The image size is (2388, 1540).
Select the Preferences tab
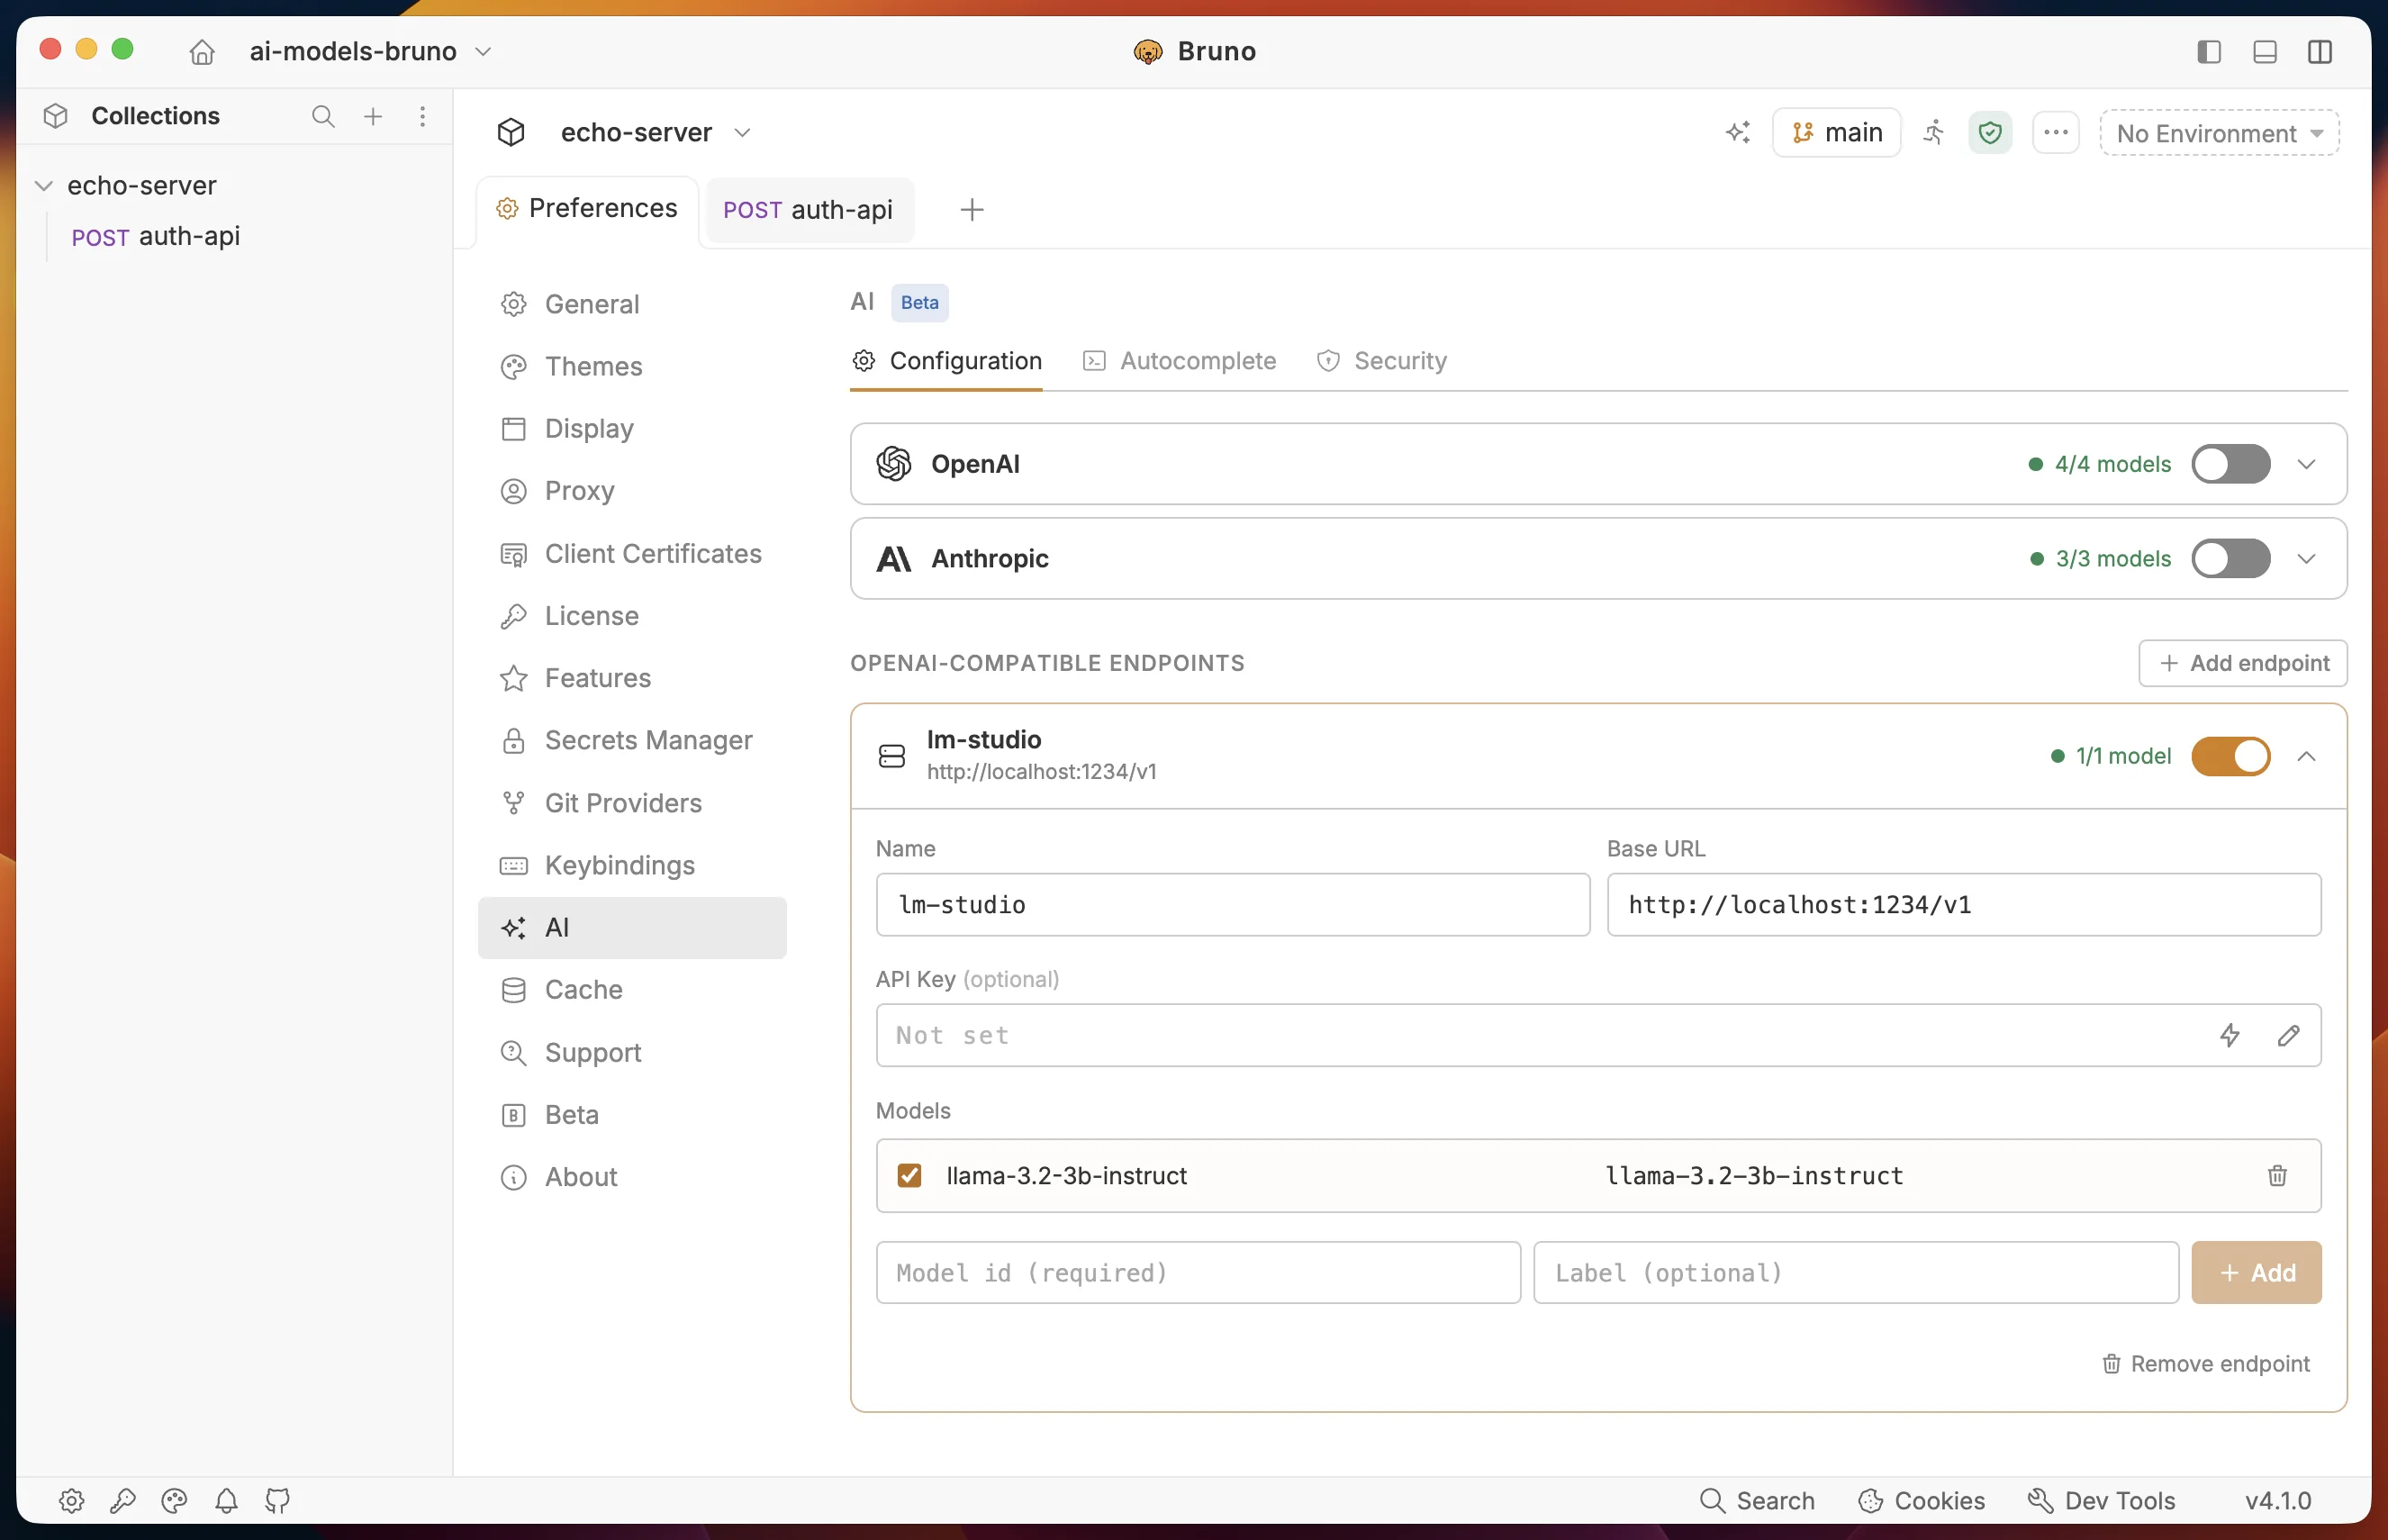tap(587, 208)
